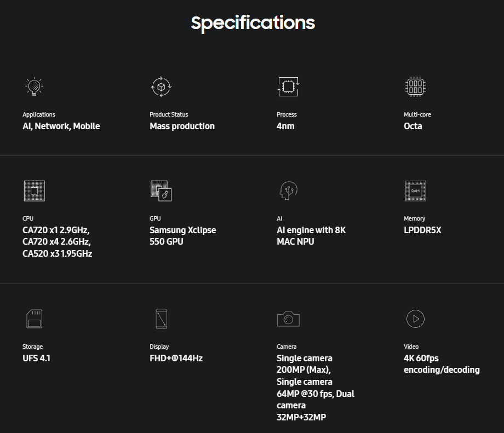Click the Specifications heading

click(253, 23)
